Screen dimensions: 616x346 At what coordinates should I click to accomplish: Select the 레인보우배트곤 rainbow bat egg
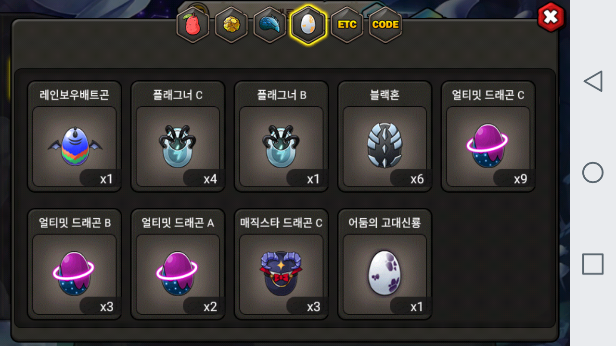[75, 136]
